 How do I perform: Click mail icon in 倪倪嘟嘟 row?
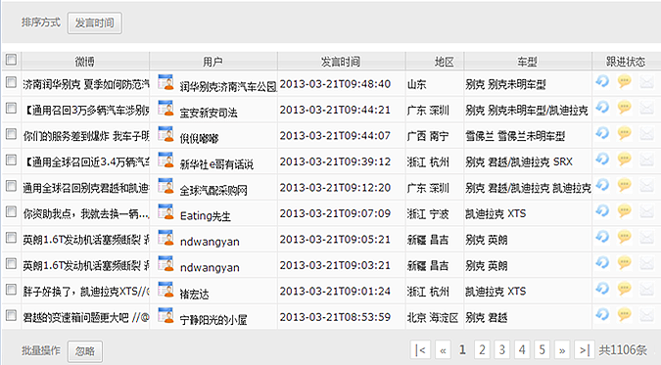[646, 134]
